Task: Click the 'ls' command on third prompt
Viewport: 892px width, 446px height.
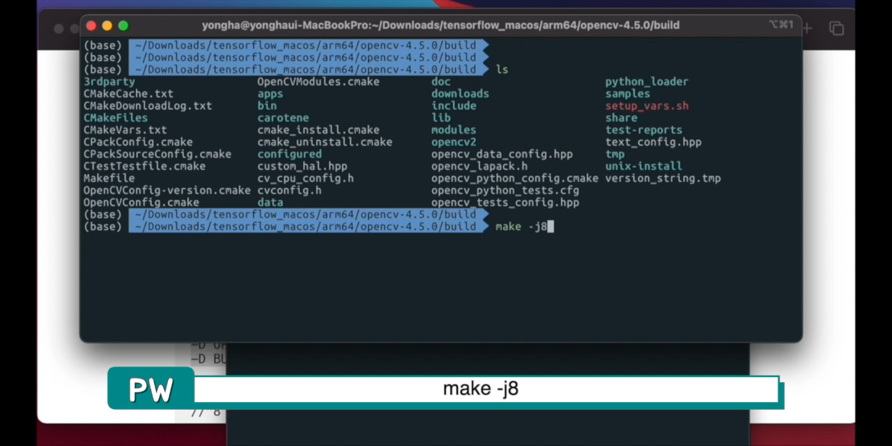Action: click(x=502, y=70)
